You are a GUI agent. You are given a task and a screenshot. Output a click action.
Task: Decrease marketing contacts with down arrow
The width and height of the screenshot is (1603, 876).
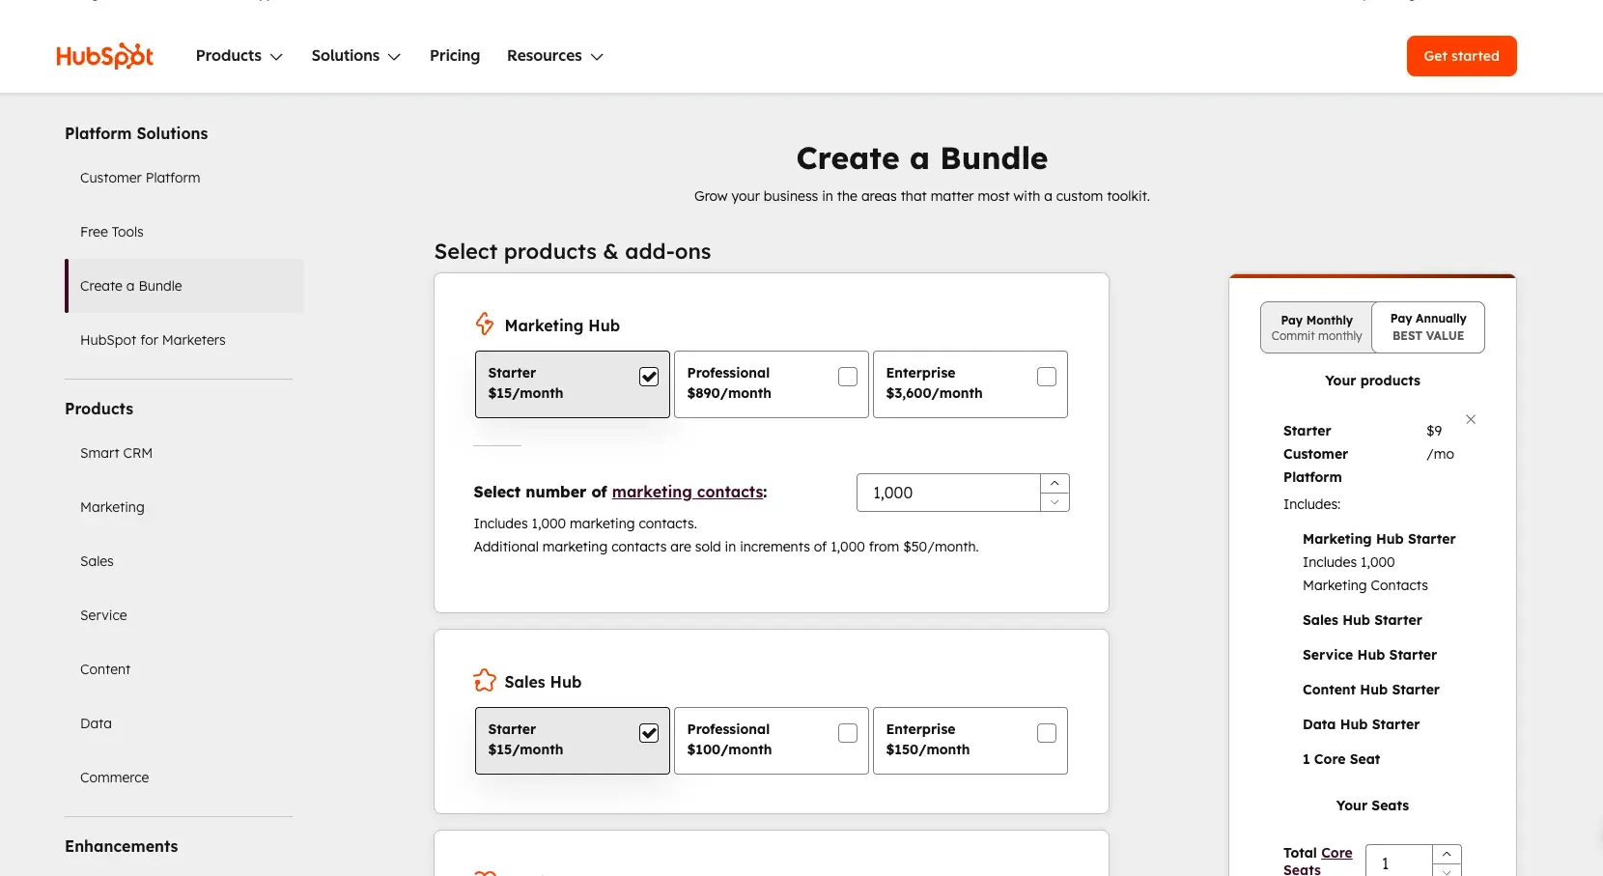click(1055, 502)
